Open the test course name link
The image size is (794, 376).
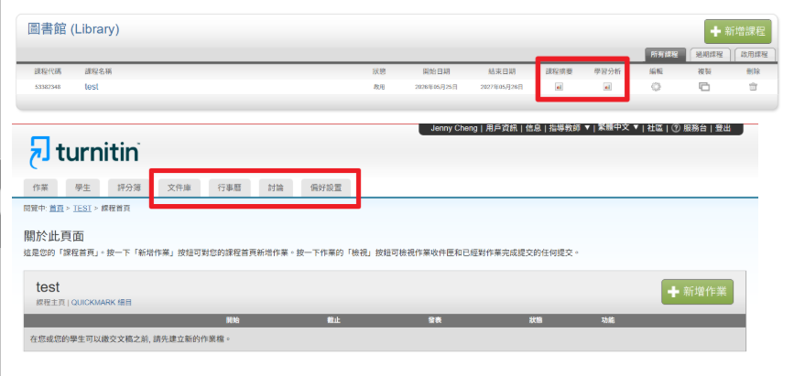click(92, 87)
